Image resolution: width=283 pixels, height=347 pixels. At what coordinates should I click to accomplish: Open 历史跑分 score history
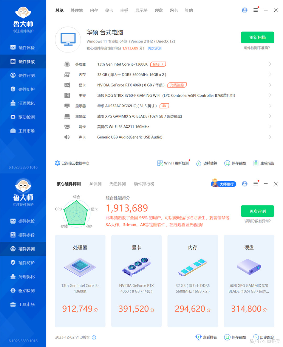pyautogui.click(x=264, y=337)
